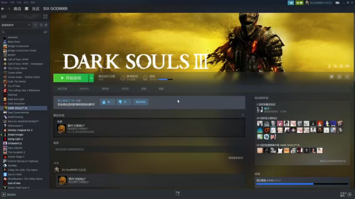
Task: Select Craft The World entry
Action: (16, 81)
